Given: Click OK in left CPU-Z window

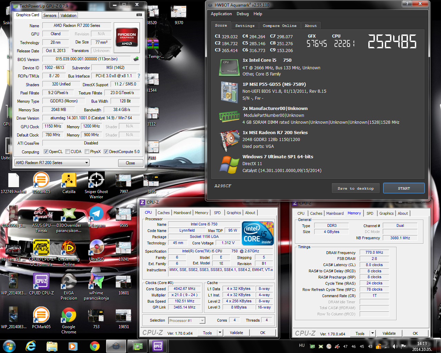Looking at the screenshot, I should [263, 333].
